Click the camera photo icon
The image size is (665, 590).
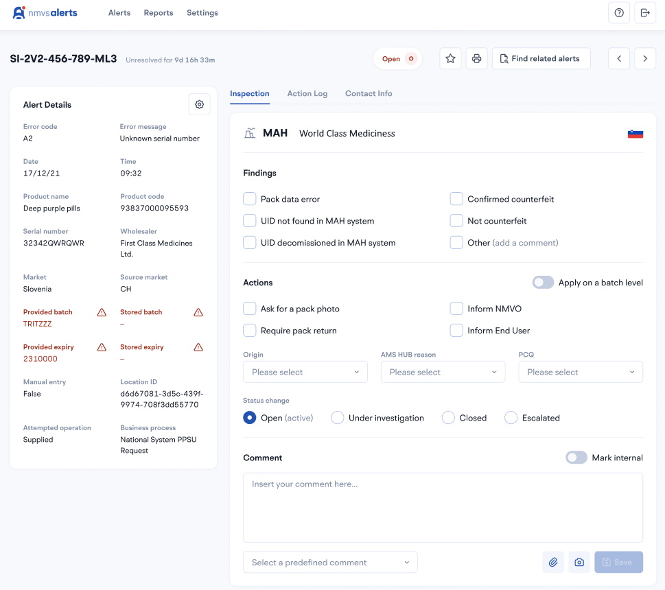[x=579, y=562]
